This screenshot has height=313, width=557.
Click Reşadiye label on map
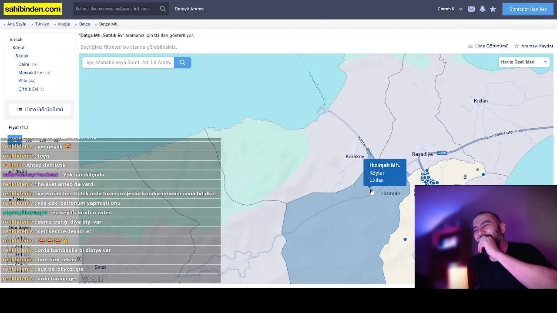pyautogui.click(x=422, y=154)
